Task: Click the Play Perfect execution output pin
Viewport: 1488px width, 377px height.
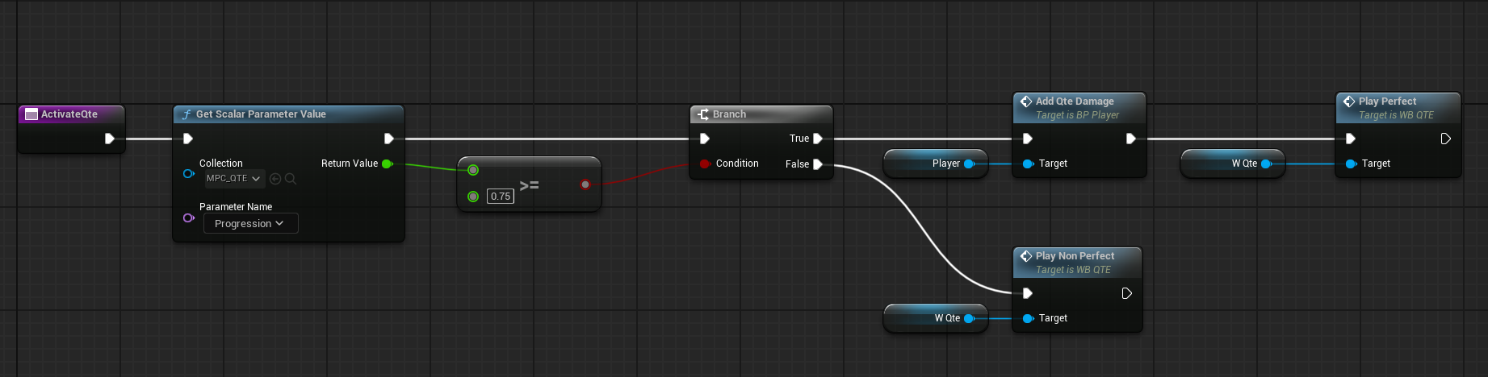Action: 1445,139
